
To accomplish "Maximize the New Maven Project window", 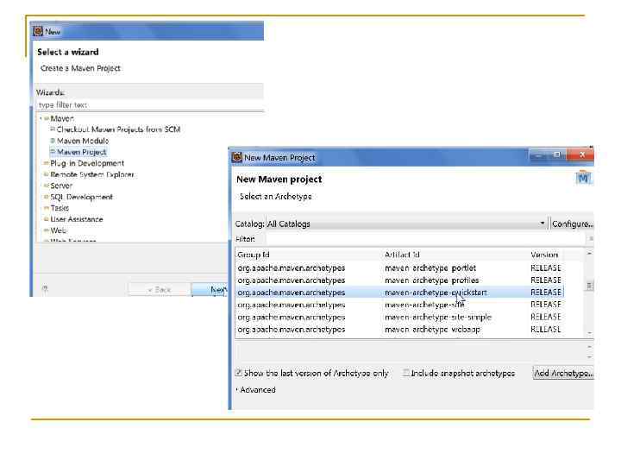I will 557,155.
